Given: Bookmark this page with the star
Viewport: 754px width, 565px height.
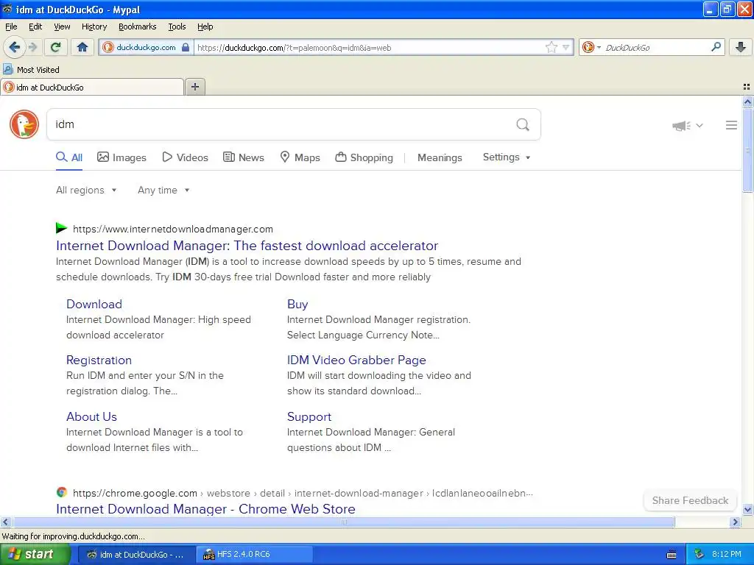Looking at the screenshot, I should tap(551, 47).
